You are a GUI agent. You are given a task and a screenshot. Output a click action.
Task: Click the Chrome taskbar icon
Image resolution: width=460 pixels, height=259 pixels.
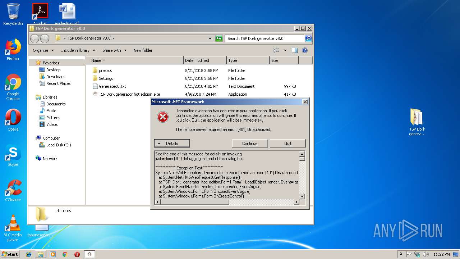click(x=65, y=254)
